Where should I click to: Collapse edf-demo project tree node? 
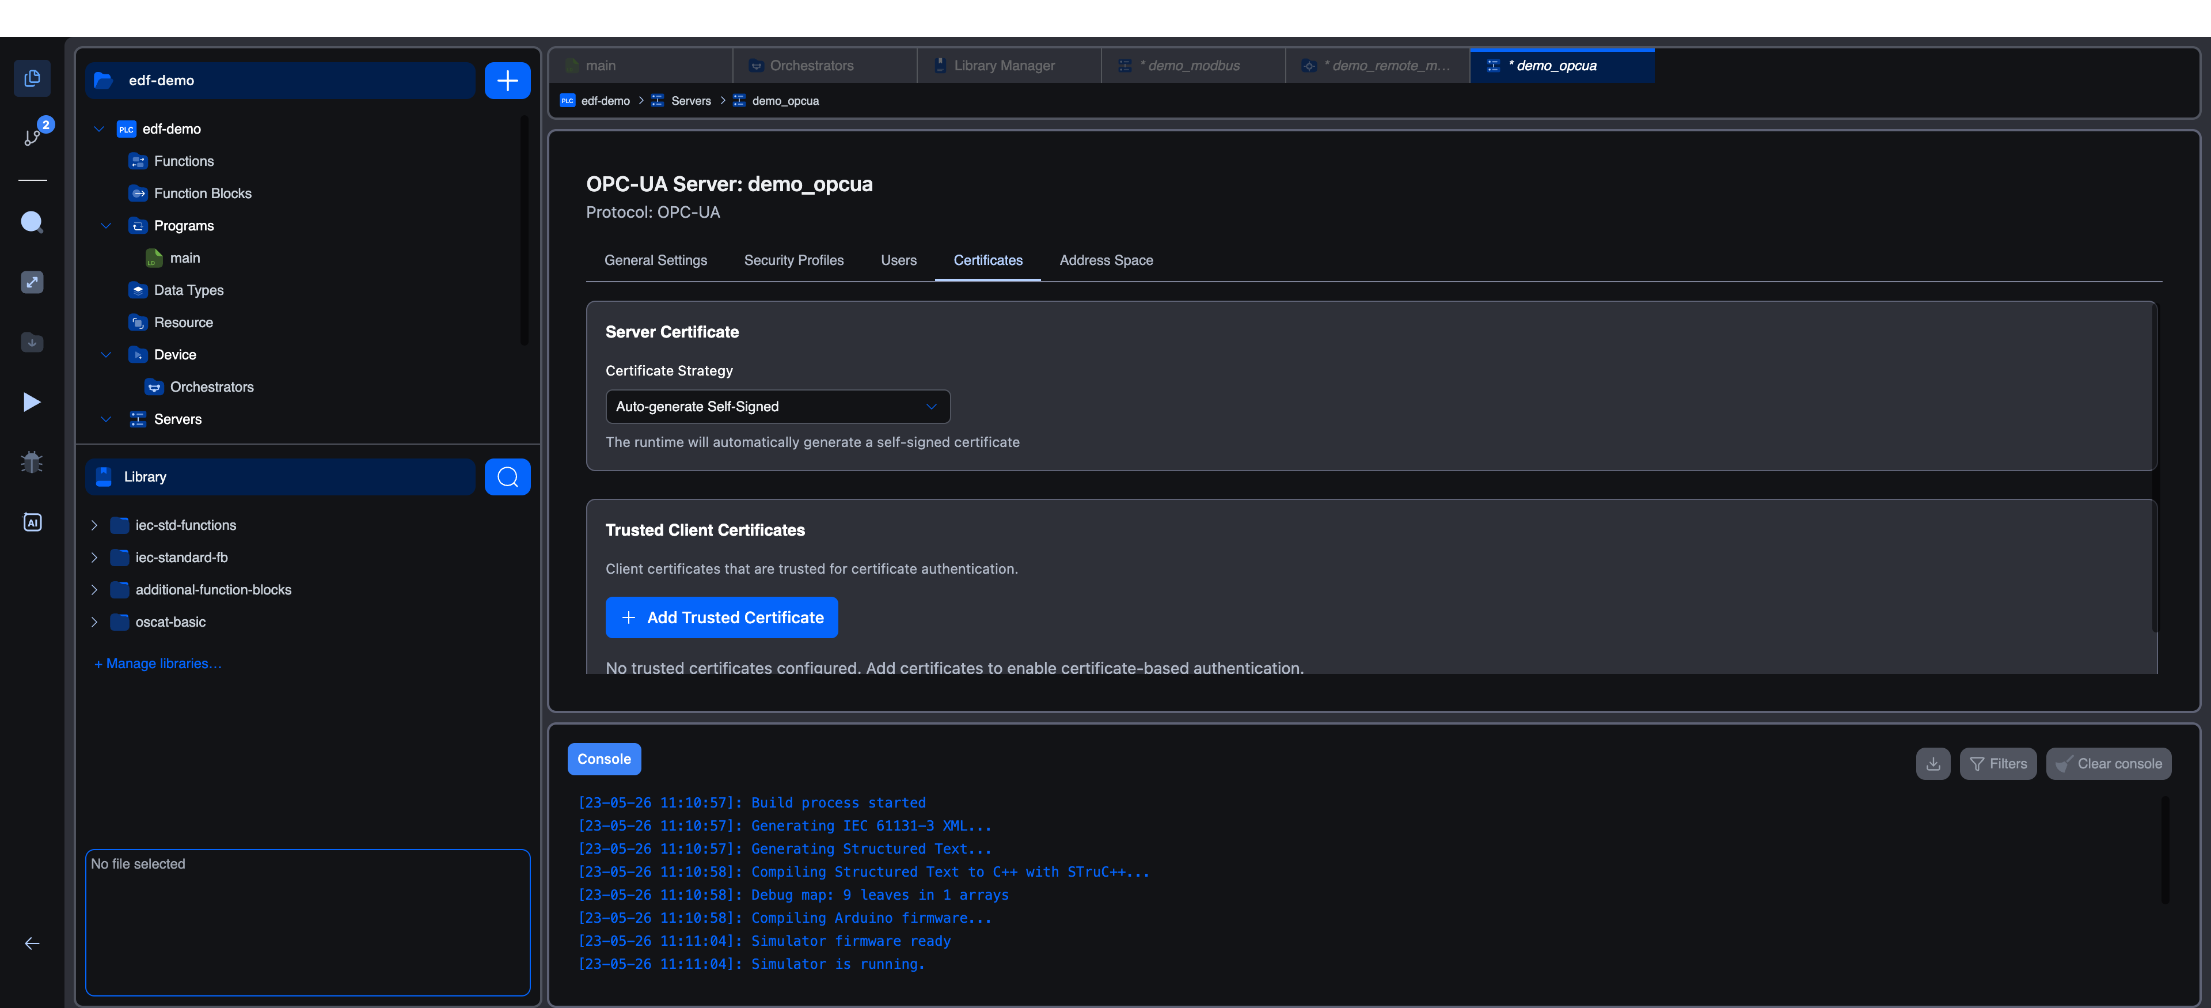[x=98, y=129]
